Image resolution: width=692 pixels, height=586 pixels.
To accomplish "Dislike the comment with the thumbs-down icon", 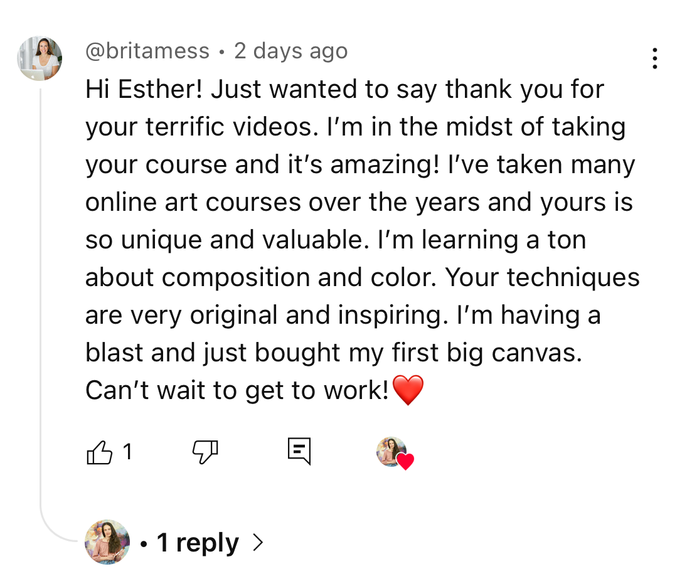I will pyautogui.click(x=205, y=452).
